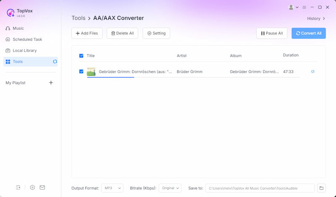Viewport: 336px width, 197px height.
Task: Click the Convert All button
Action: coord(309,33)
